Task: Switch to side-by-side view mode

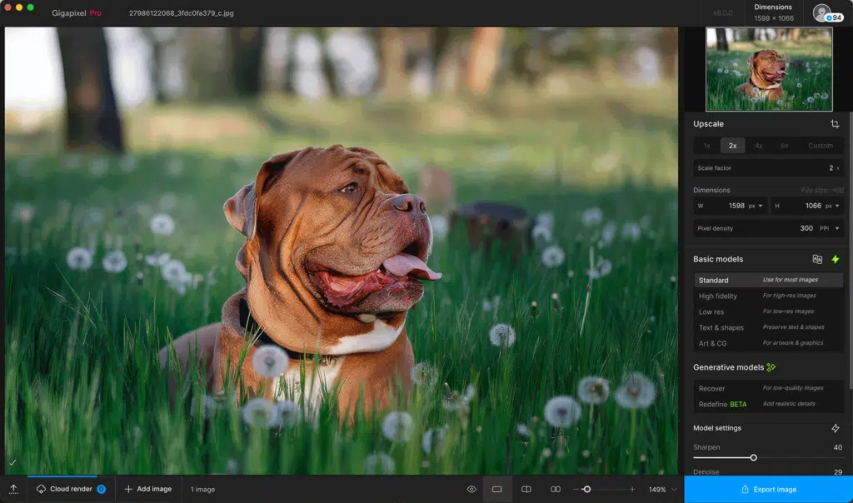Action: coord(556,490)
